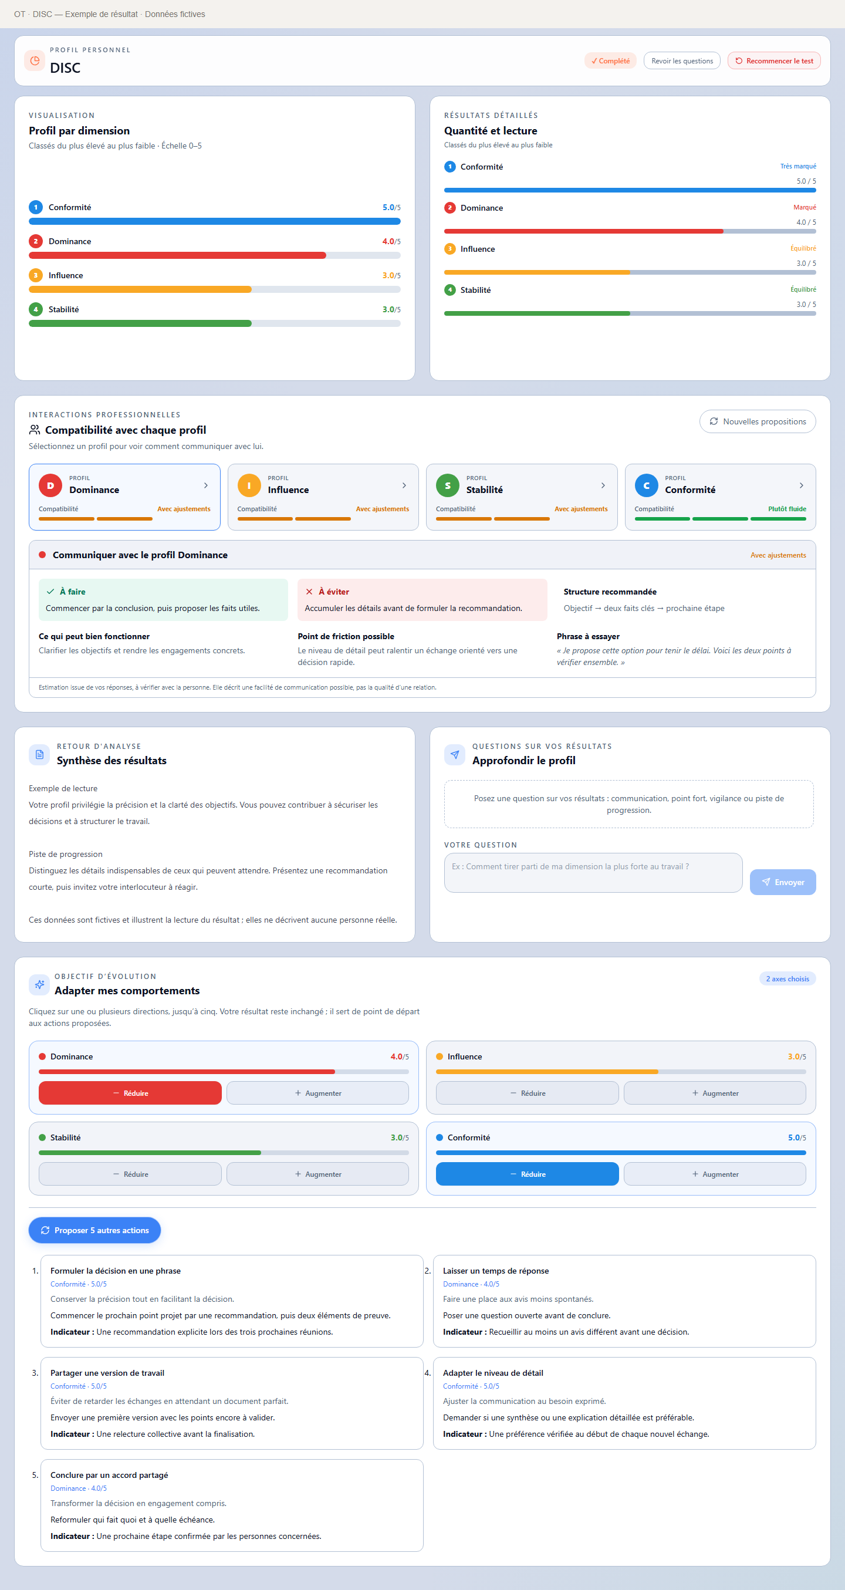Click rank 1 badge beside Conformité in Profil par dimension
This screenshot has height=1590, width=845.
tap(36, 207)
